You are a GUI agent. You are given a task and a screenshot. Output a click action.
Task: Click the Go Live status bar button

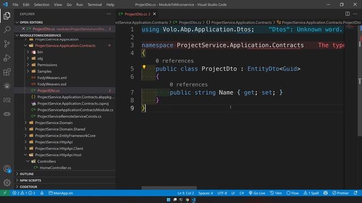pos(257,193)
